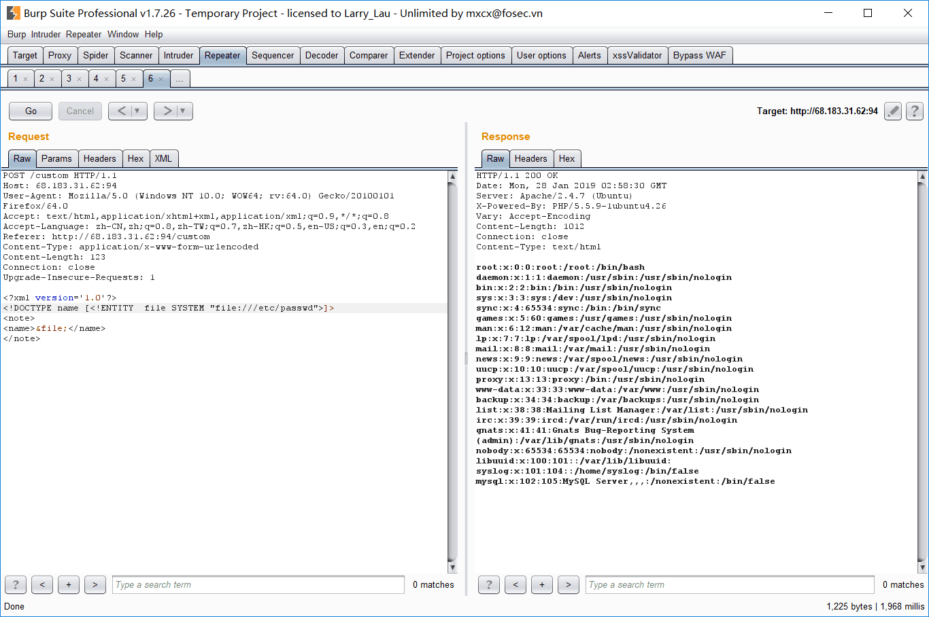Open search help below the Response pane
Screen dimensions: 929x617
tap(489, 584)
